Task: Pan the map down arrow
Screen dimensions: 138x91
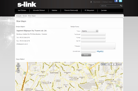Action: click(x=18, y=68)
